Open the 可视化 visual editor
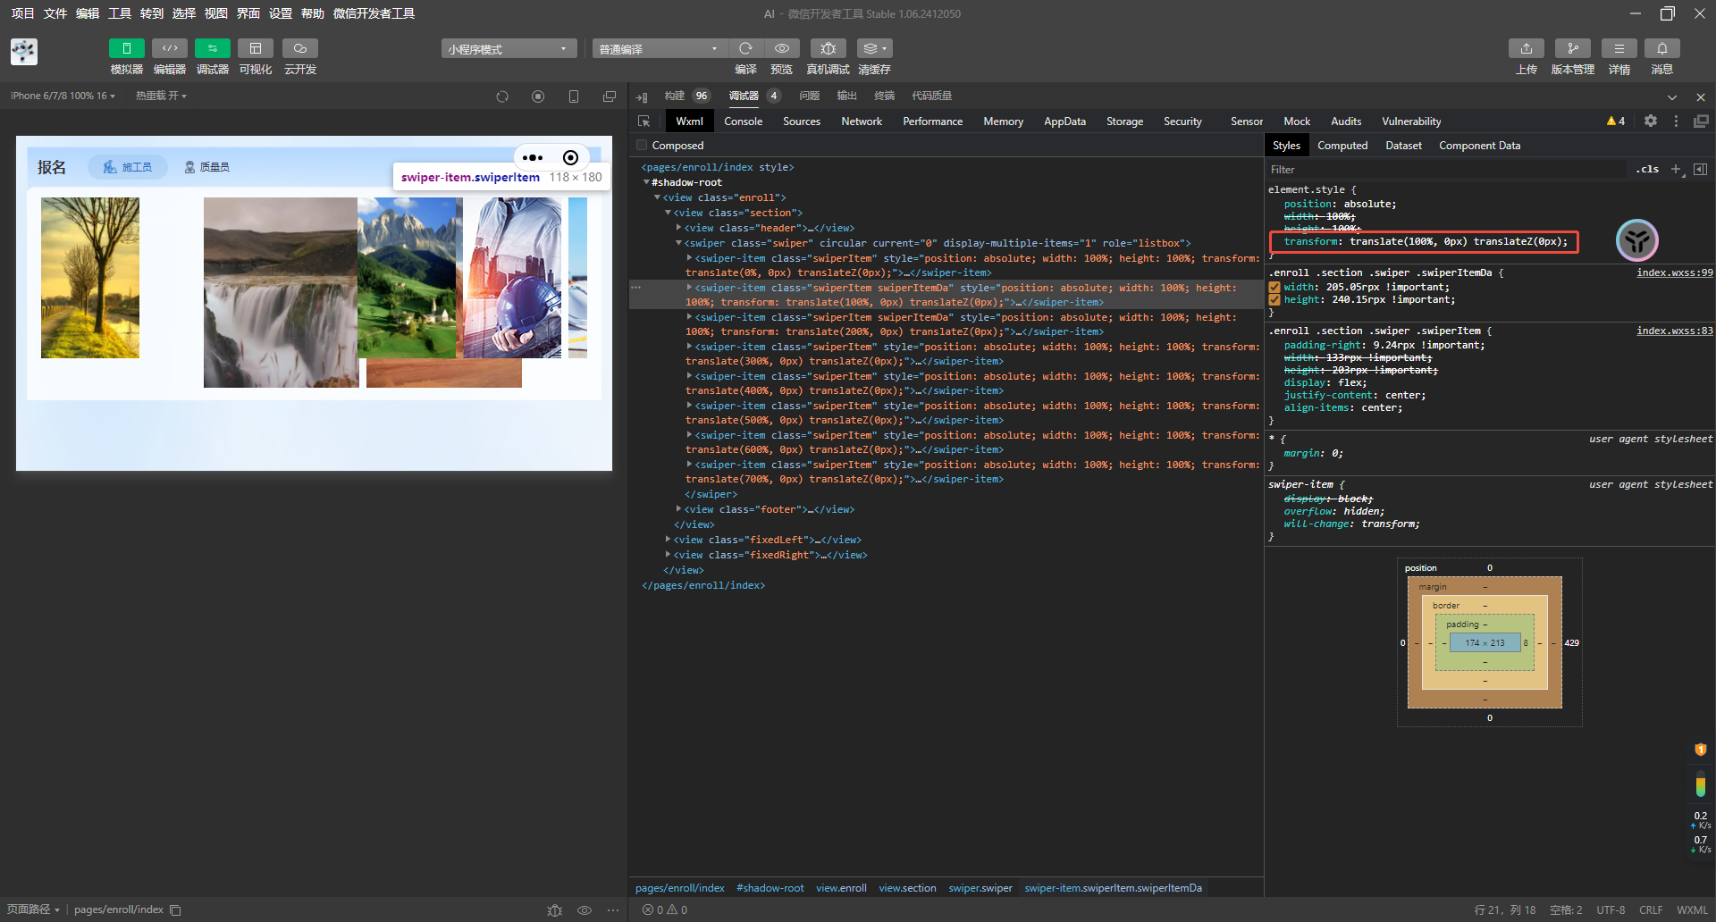The image size is (1716, 922). pos(256,48)
